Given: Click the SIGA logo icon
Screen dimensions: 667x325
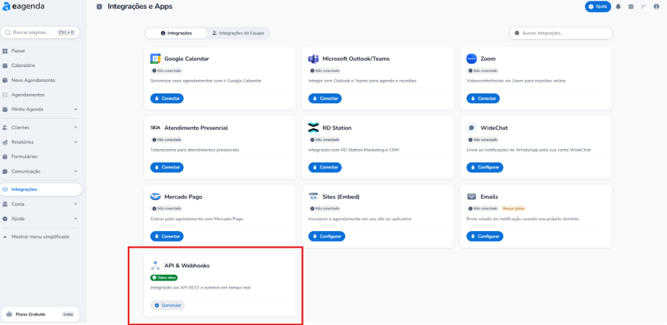Looking at the screenshot, I should click(x=155, y=128).
